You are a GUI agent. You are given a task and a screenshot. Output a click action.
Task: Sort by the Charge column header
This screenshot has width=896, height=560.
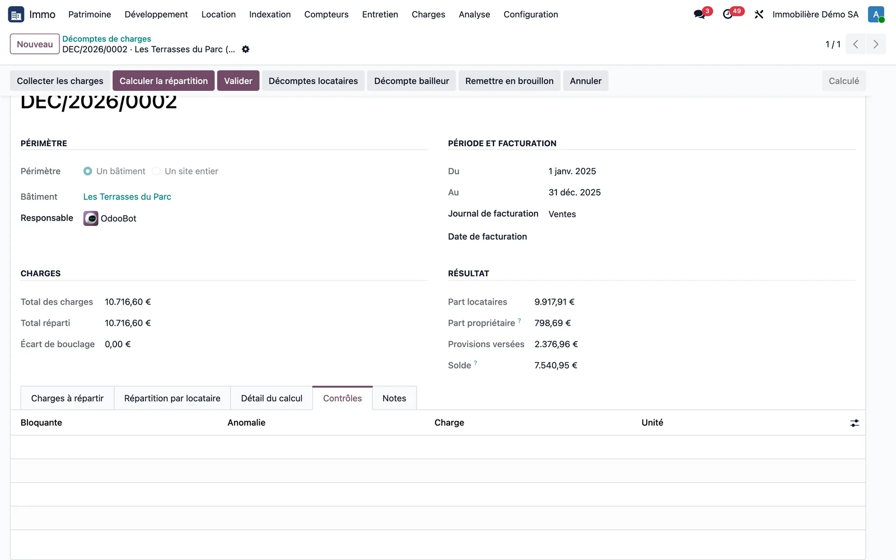pyautogui.click(x=449, y=423)
